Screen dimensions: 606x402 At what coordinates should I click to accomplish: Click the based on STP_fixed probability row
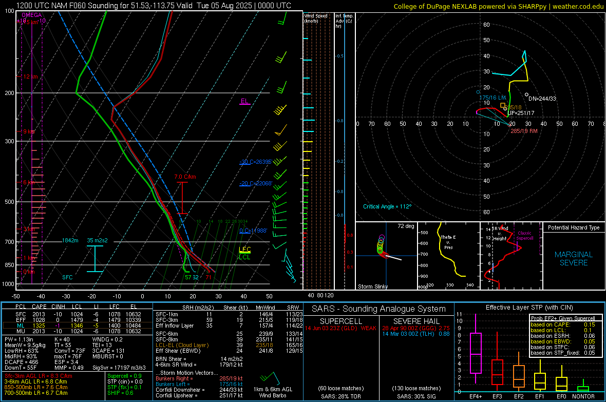(563, 353)
